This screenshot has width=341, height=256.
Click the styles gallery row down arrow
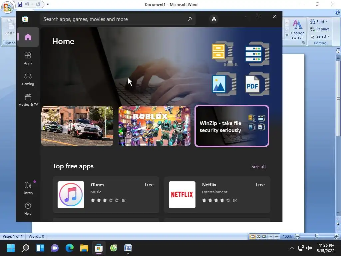(x=287, y=29)
